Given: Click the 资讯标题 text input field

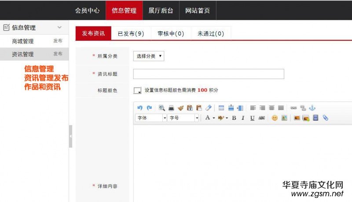Looking at the screenshot, I should coord(209,74).
